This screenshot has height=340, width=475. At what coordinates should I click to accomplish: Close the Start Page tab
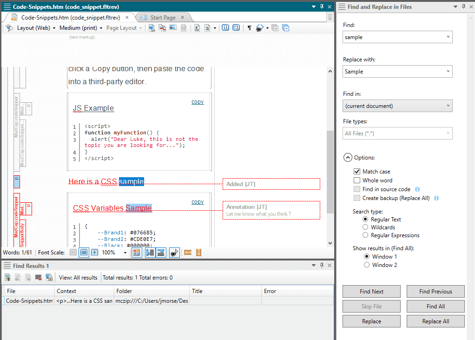[x=182, y=17]
